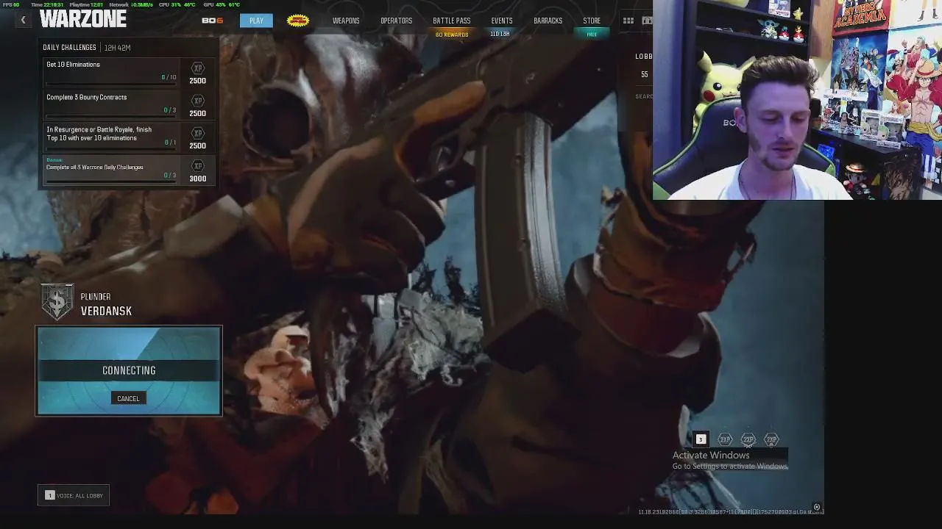Viewport: 942px width, 529px height.
Task: Open the BARRACKS tab
Action: click(548, 21)
